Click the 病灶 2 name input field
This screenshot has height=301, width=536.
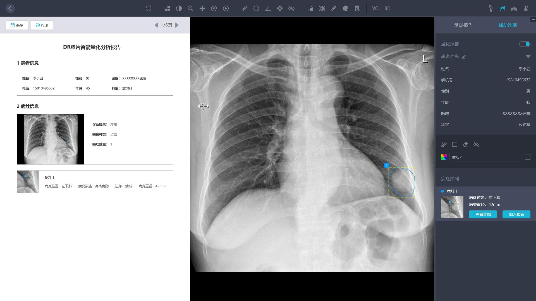coord(485,157)
